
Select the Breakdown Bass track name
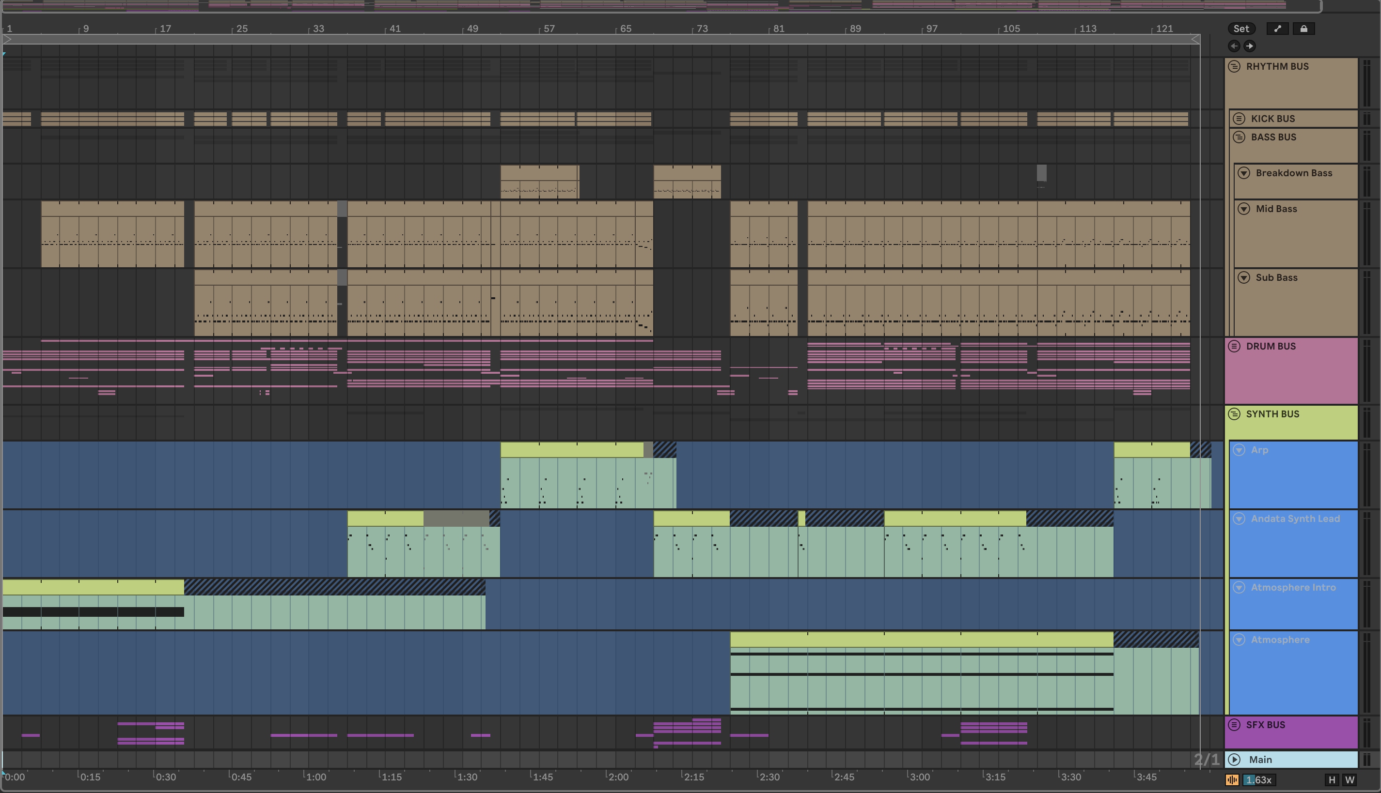point(1294,173)
